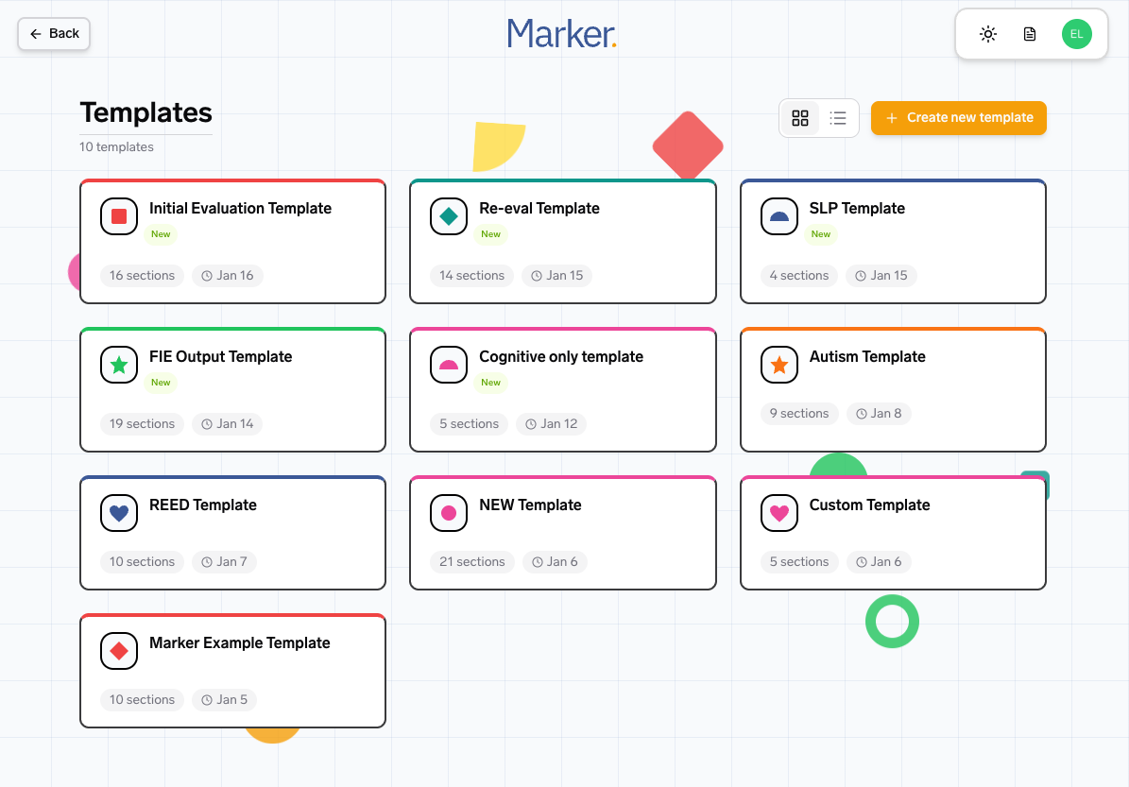Click the 21 sections tag on NEW Template
The width and height of the screenshot is (1129, 787).
[472, 562]
